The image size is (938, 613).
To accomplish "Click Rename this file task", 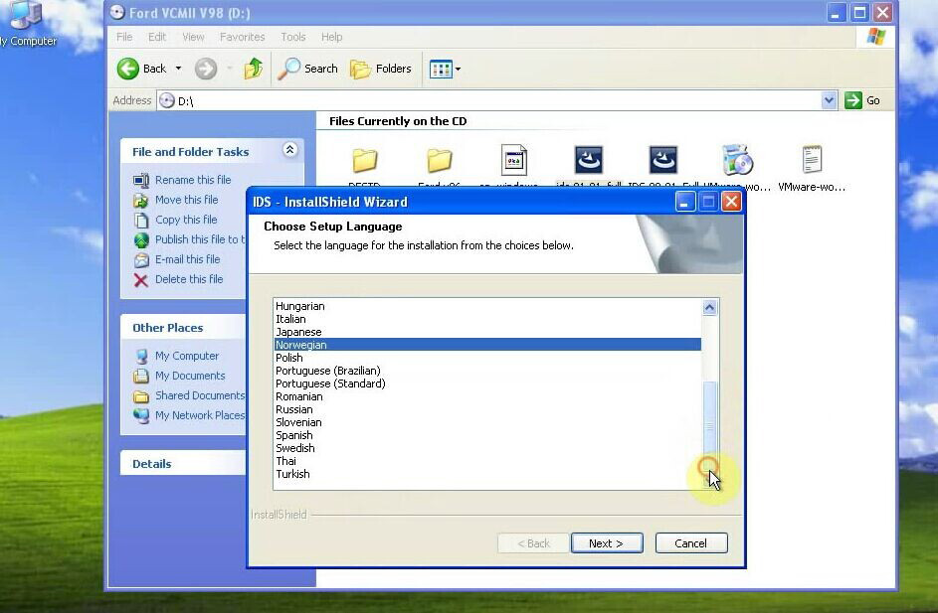I will (193, 180).
